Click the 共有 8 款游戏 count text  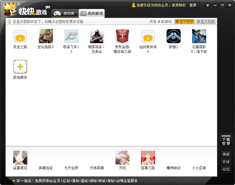pyautogui.click(x=160, y=22)
